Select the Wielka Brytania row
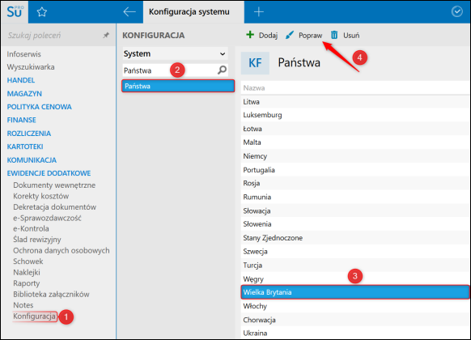The height and width of the screenshot is (340, 471). (354, 292)
